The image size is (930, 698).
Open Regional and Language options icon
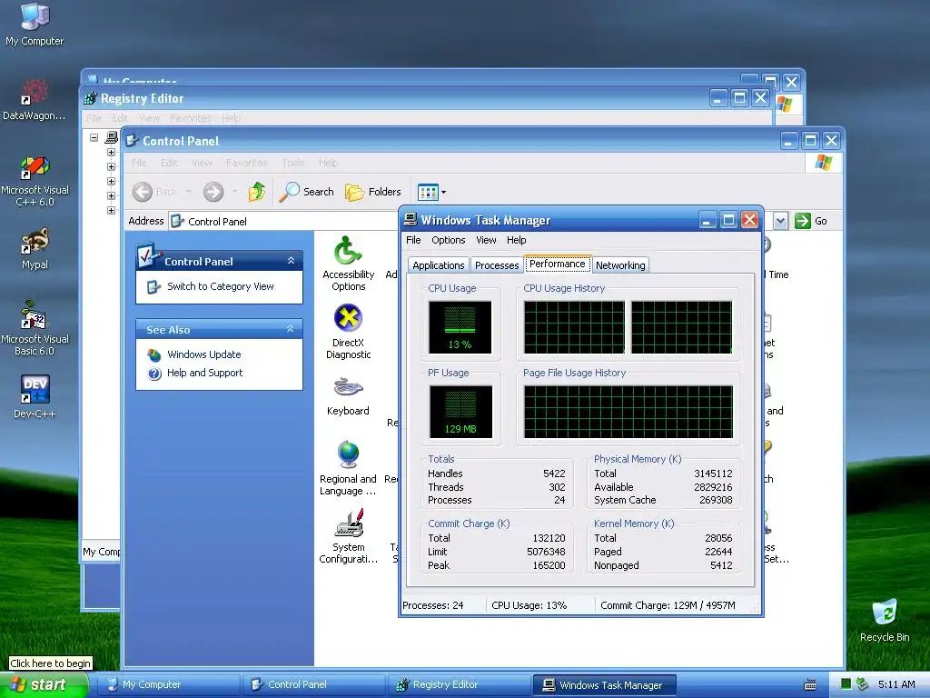[348, 469]
